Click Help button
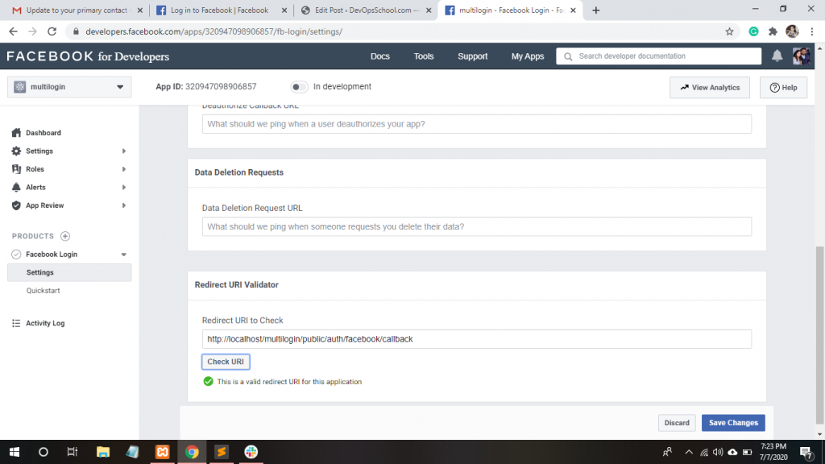 click(783, 87)
